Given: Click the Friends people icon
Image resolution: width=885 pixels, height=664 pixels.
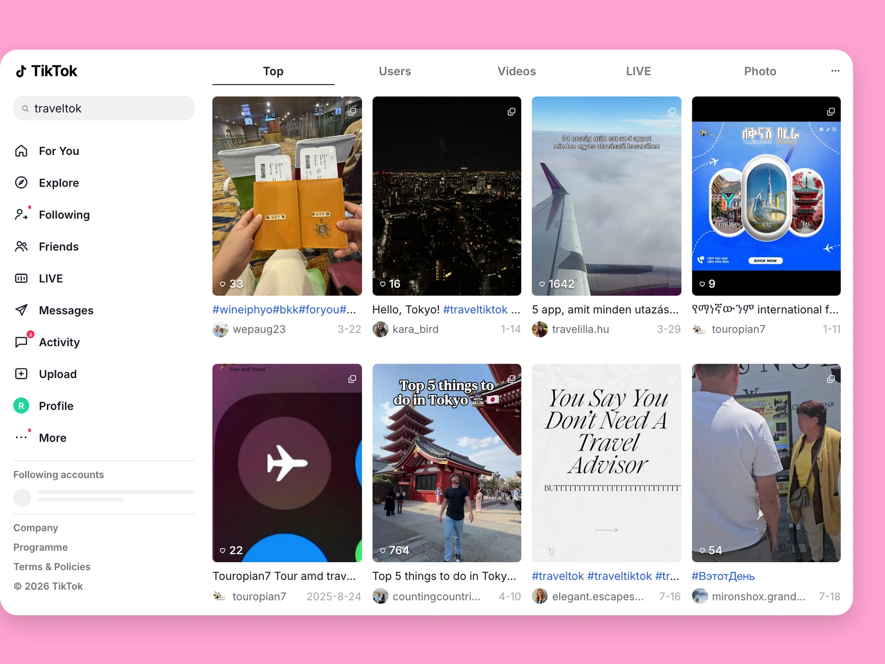Looking at the screenshot, I should (21, 247).
